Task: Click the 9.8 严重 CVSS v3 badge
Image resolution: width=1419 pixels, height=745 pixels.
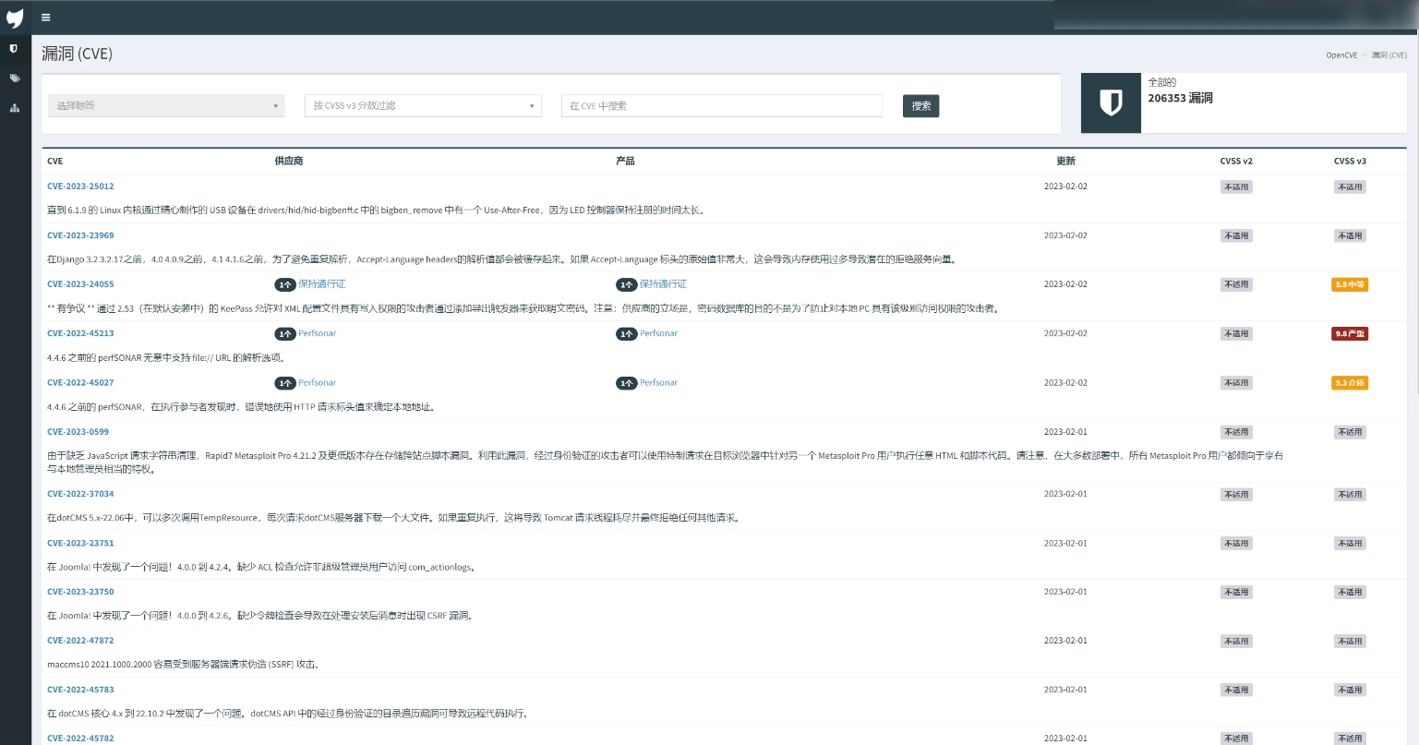Action: 1350,333
